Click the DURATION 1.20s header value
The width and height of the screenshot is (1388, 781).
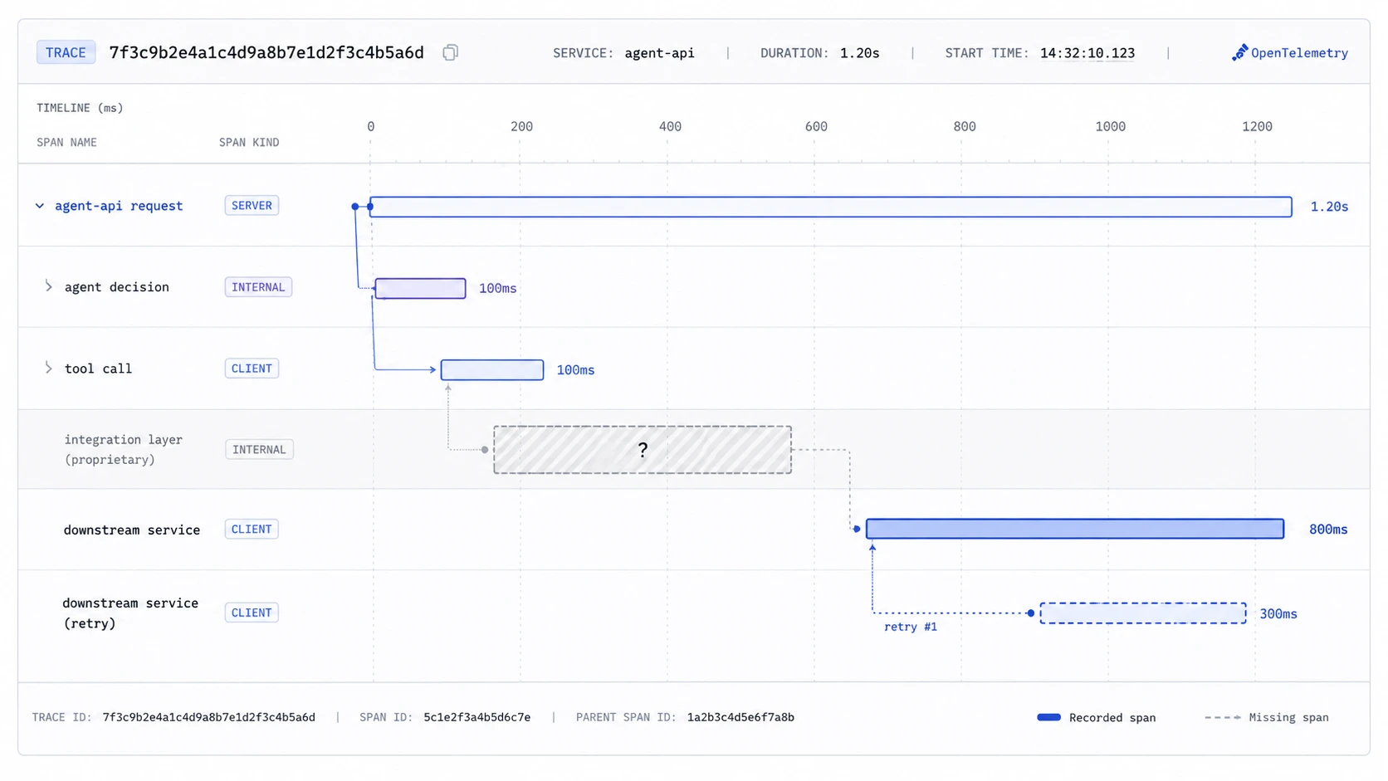tap(859, 53)
